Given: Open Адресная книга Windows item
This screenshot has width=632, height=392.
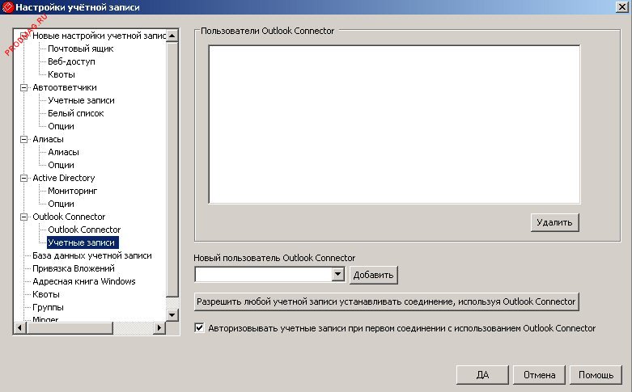Looking at the screenshot, I should 83,281.
